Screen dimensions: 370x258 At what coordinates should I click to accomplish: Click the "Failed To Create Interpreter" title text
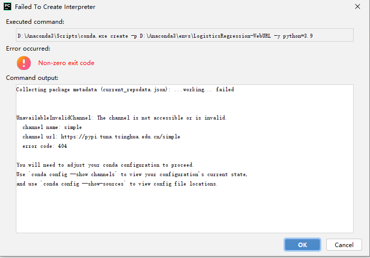pos(55,7)
